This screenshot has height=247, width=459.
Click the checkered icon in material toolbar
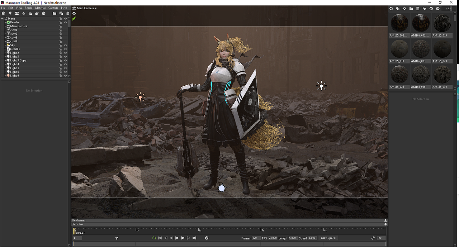tap(404, 8)
